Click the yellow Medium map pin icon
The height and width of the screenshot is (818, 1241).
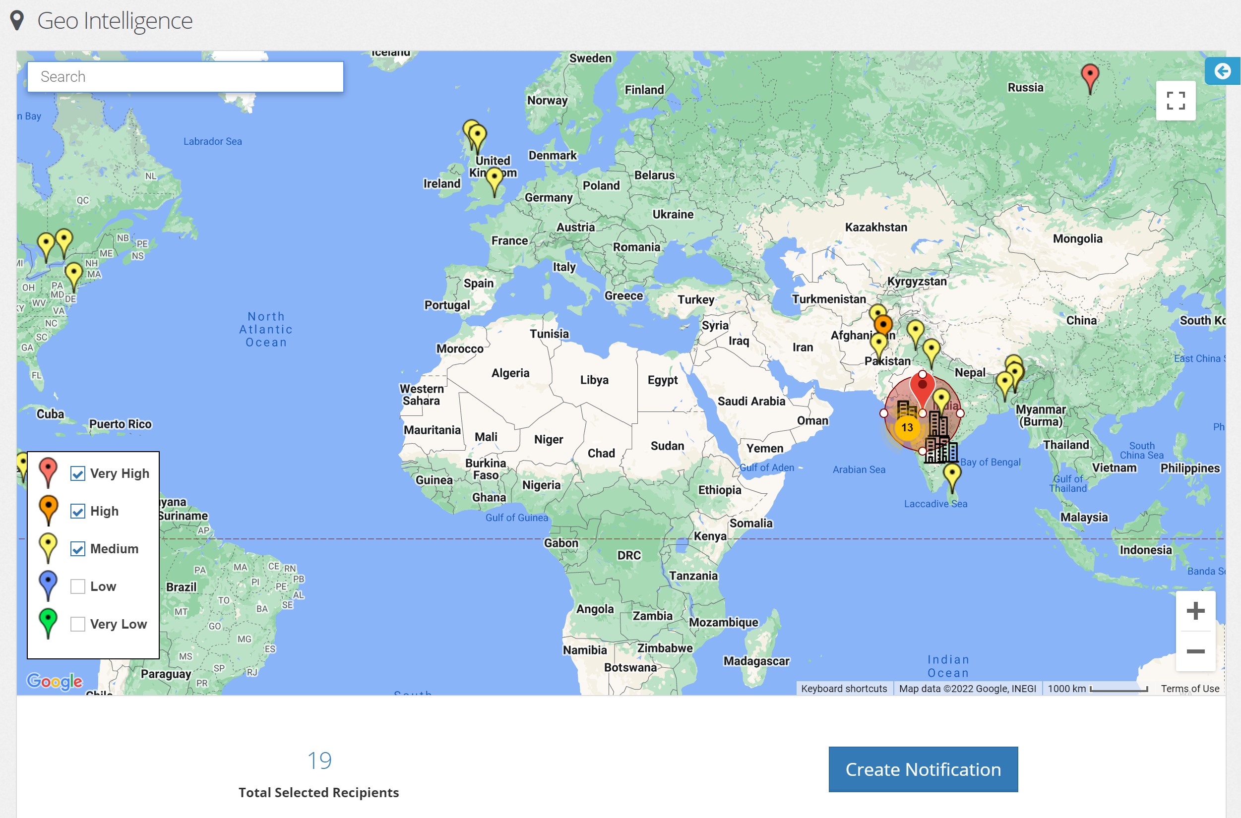pyautogui.click(x=48, y=549)
